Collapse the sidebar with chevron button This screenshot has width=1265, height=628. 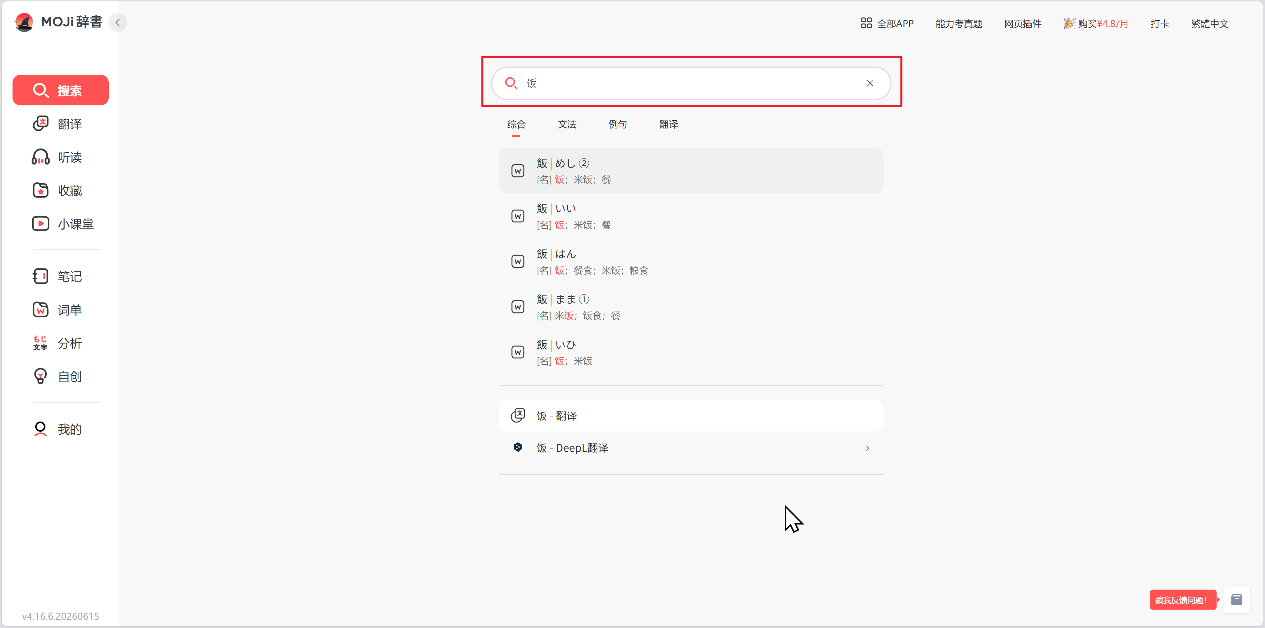(x=118, y=23)
